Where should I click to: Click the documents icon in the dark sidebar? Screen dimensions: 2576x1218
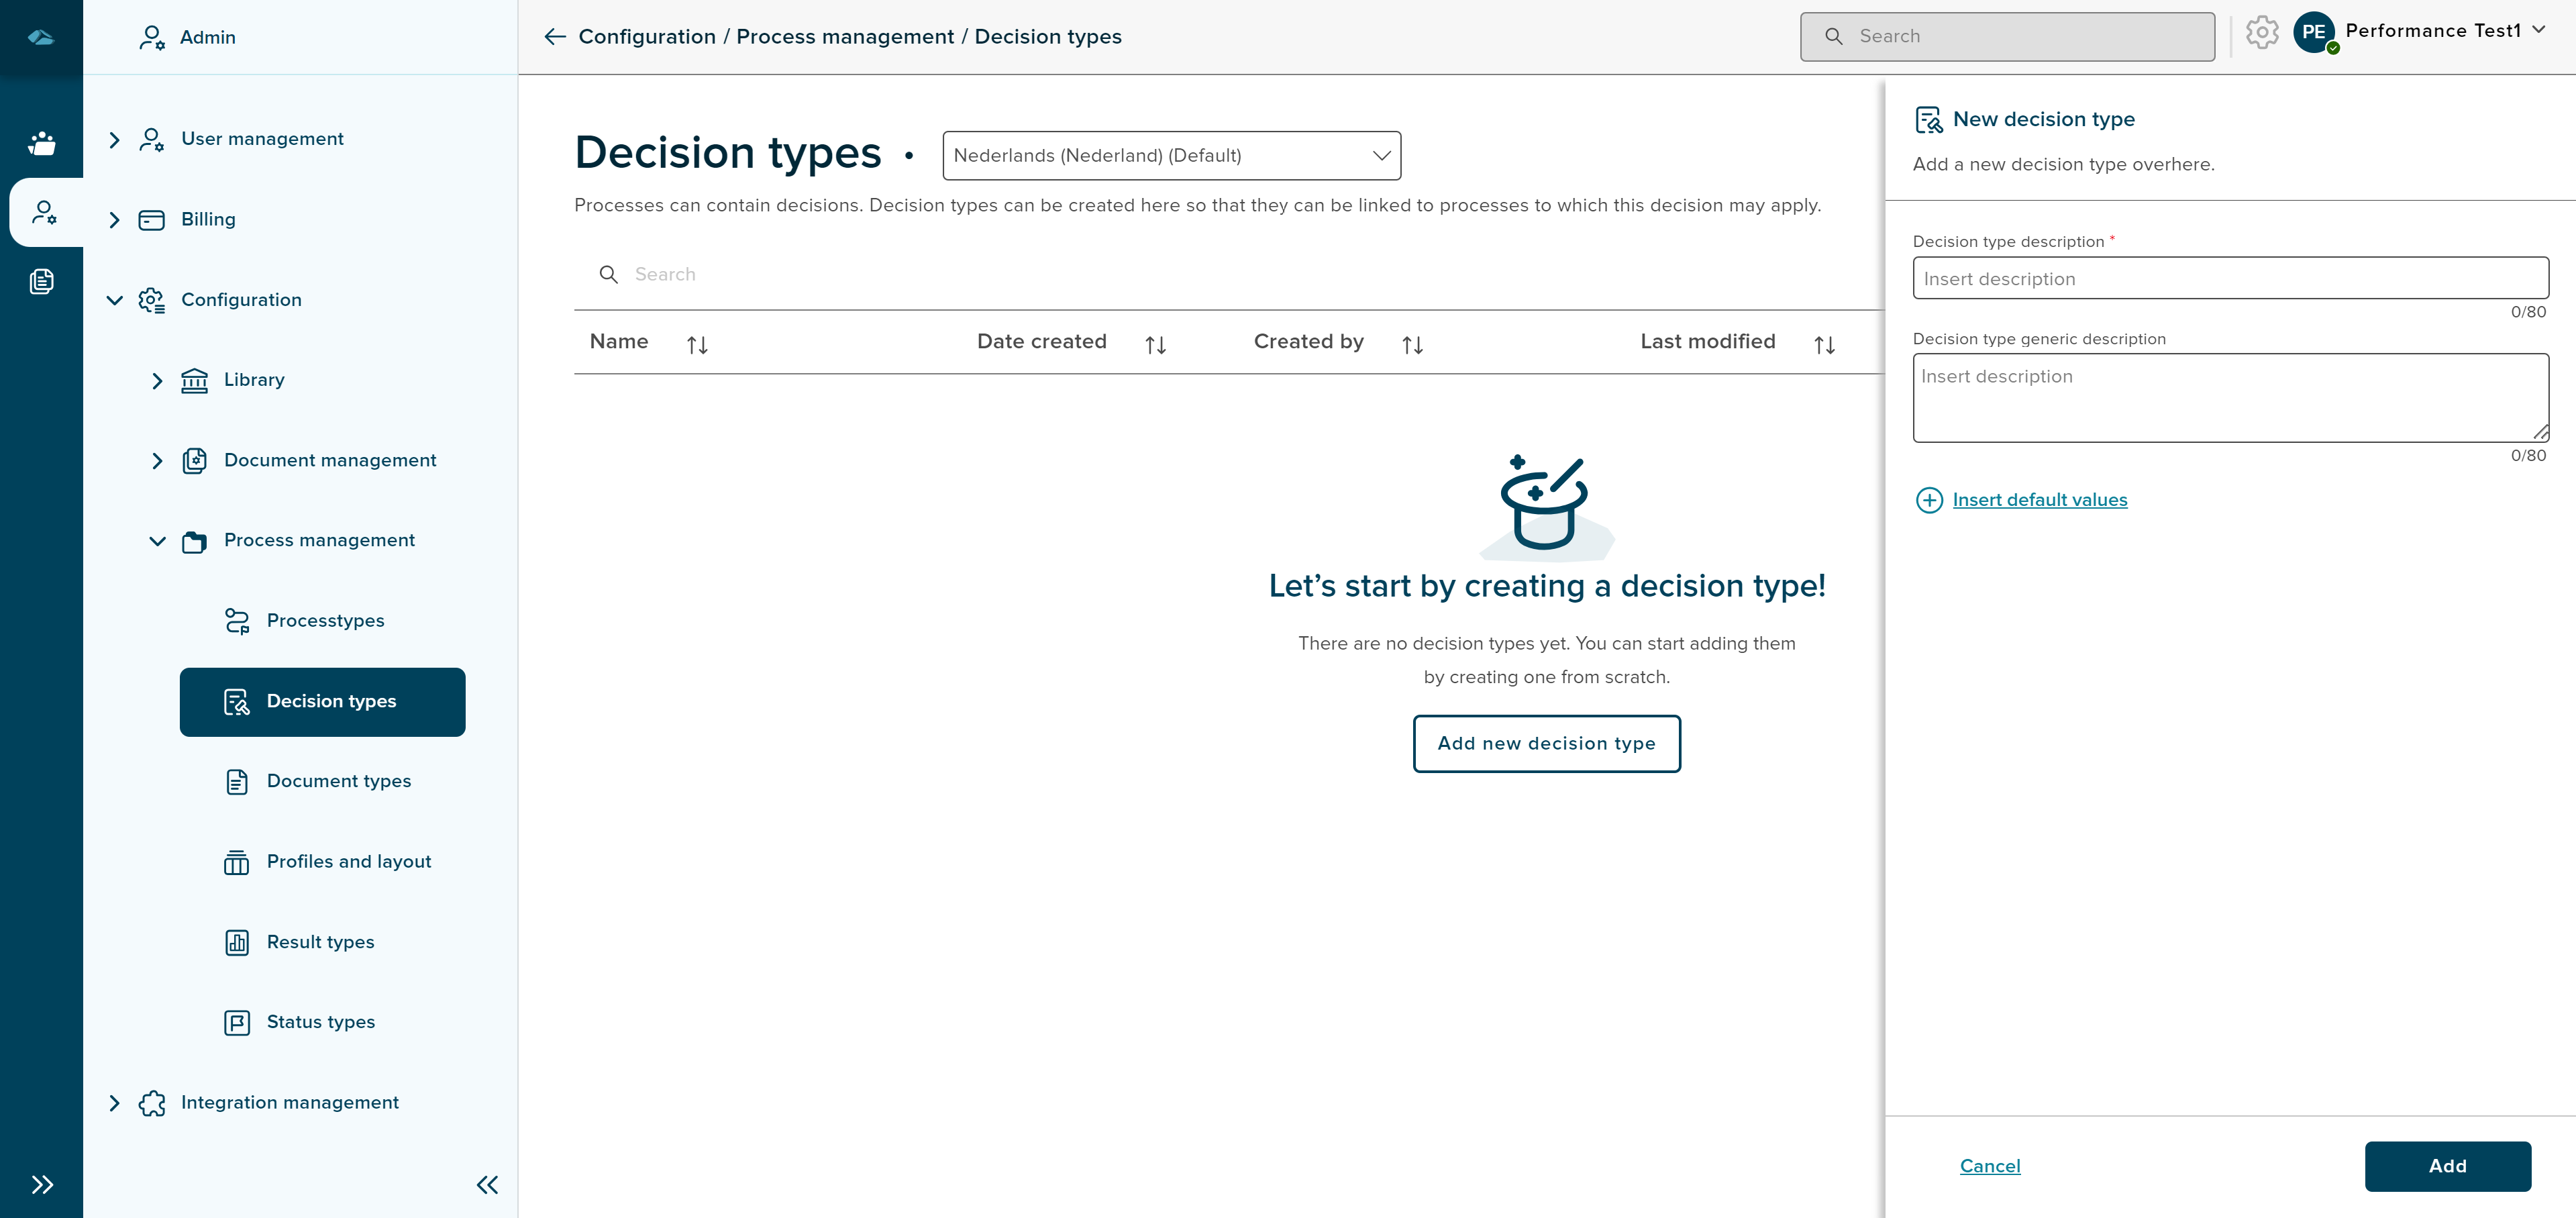(42, 281)
